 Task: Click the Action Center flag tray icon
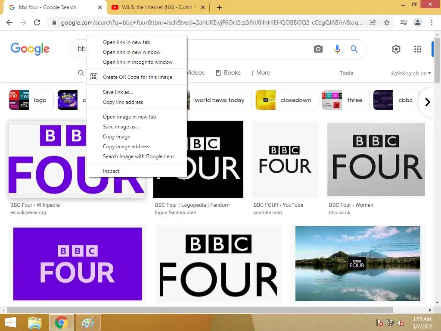(380, 322)
